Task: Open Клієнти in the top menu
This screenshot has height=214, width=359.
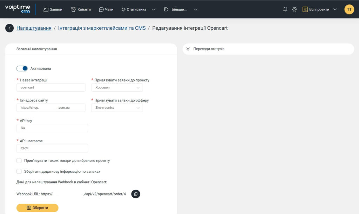Action: (81, 9)
